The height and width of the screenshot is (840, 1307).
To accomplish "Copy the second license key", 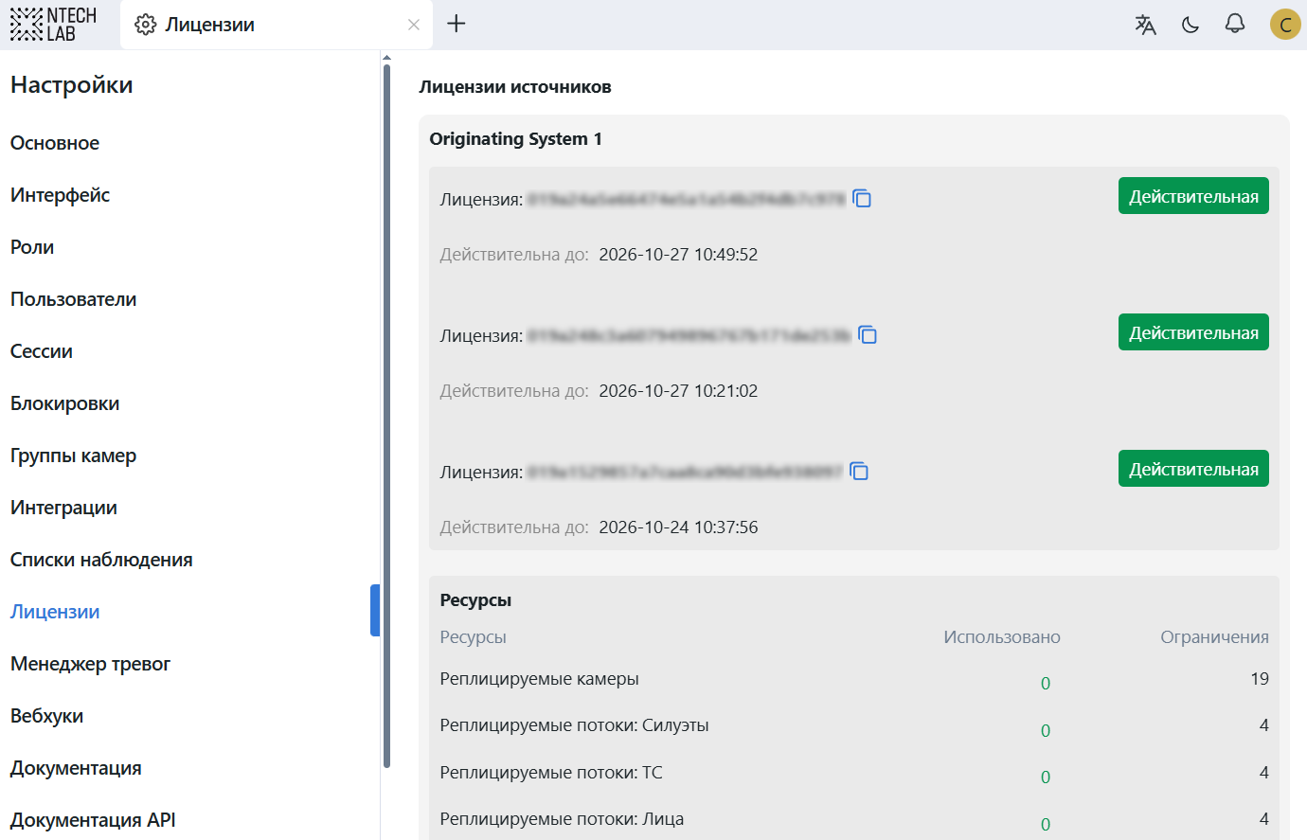I will [868, 335].
